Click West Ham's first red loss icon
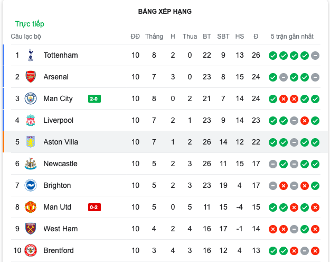Screen dimensions: 330x262 coord(273,229)
